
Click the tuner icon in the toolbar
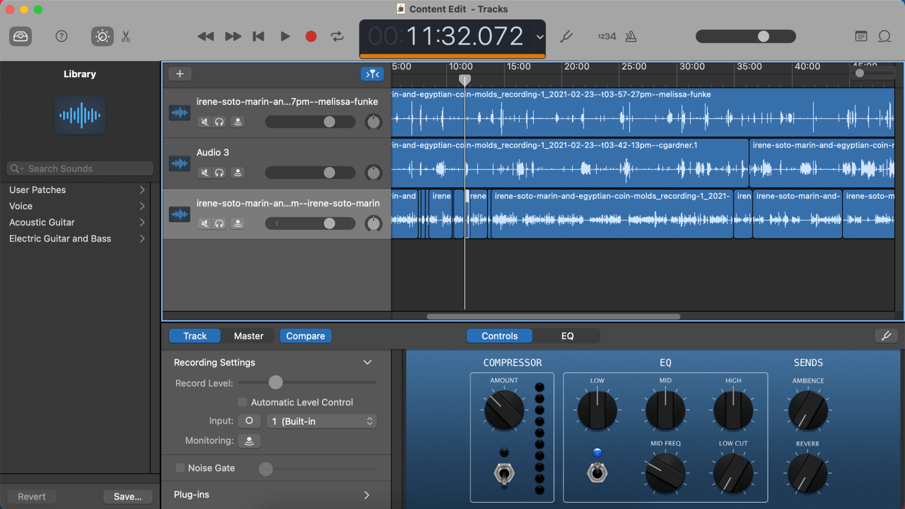pos(566,36)
